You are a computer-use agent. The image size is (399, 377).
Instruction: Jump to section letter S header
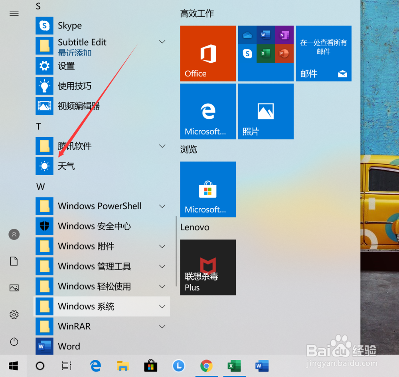[x=39, y=6]
